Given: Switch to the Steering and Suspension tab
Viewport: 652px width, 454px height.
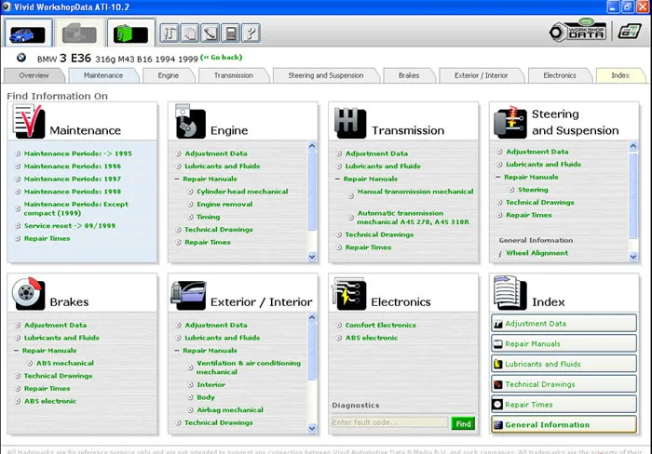Looking at the screenshot, I should (x=326, y=75).
